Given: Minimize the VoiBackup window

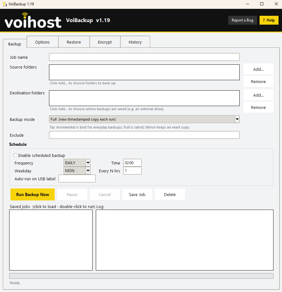Looking at the screenshot, I should coord(248,4).
